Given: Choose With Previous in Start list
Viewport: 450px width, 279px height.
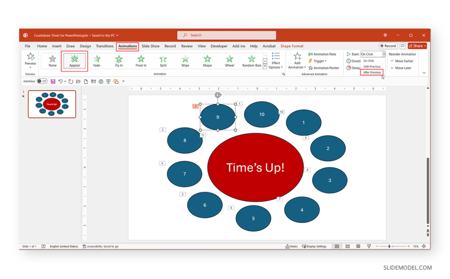Looking at the screenshot, I should point(372,66).
